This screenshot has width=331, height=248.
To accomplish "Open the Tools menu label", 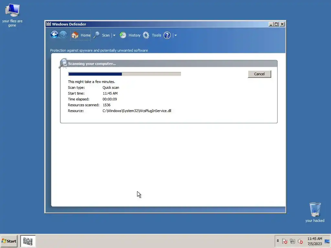I will pos(156,35).
